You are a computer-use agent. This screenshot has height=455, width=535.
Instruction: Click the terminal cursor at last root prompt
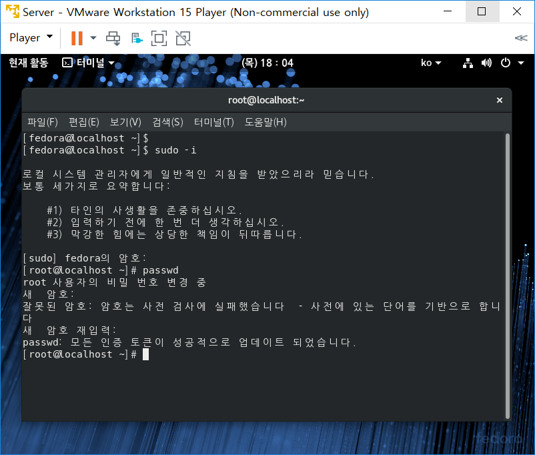coord(145,354)
